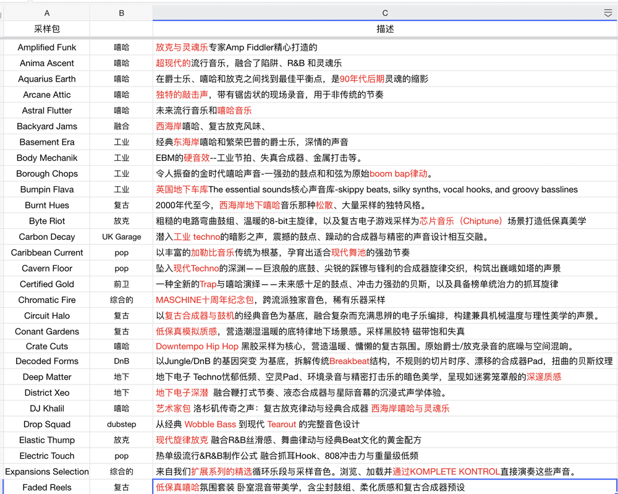Click description starting 放克与灵魂乐专家Amp Fiddler
618x494 pixels.
[x=385, y=48]
